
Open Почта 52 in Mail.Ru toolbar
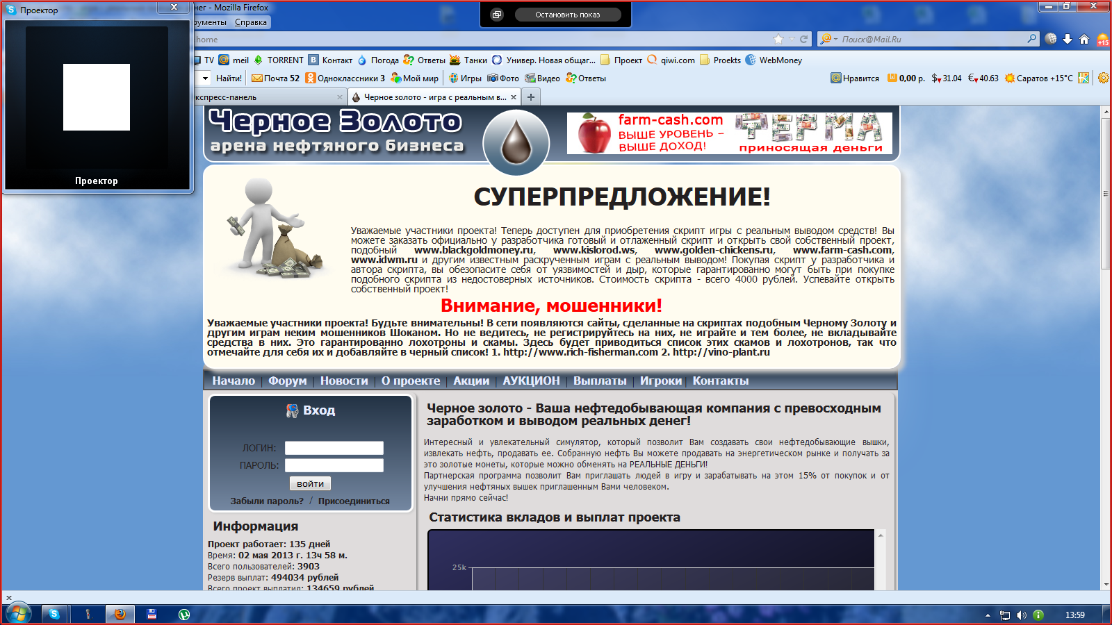275,78
